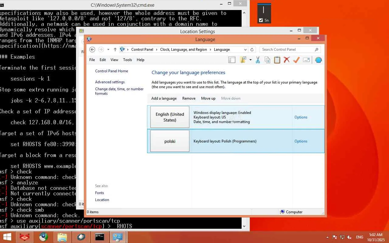Click the clipboard Paste toolbar icon

point(277,60)
